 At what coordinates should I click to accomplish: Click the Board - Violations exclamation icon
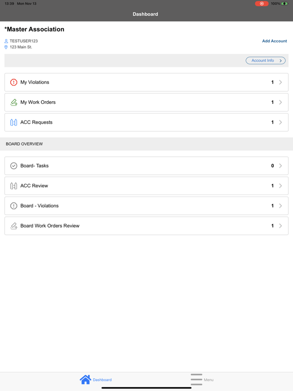(x=13, y=206)
